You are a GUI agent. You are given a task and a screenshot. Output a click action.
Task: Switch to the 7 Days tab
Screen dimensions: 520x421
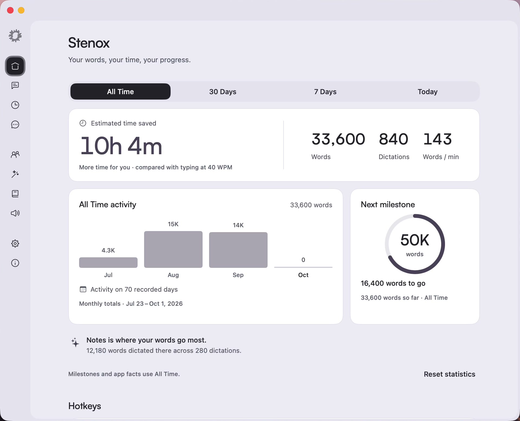(x=325, y=91)
